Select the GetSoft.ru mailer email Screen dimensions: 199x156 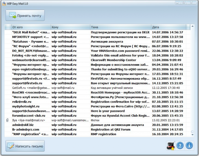pyautogui.click(x=97, y=88)
